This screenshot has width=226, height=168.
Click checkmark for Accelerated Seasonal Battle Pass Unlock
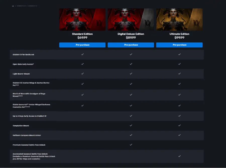179,156
